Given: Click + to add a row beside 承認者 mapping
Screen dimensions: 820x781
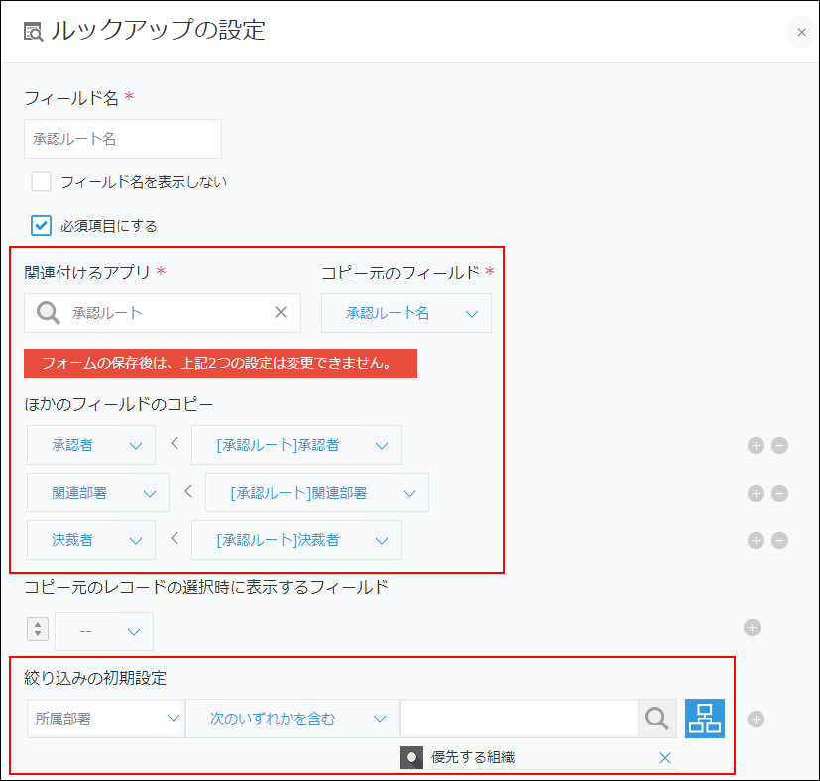Looking at the screenshot, I should [755, 445].
